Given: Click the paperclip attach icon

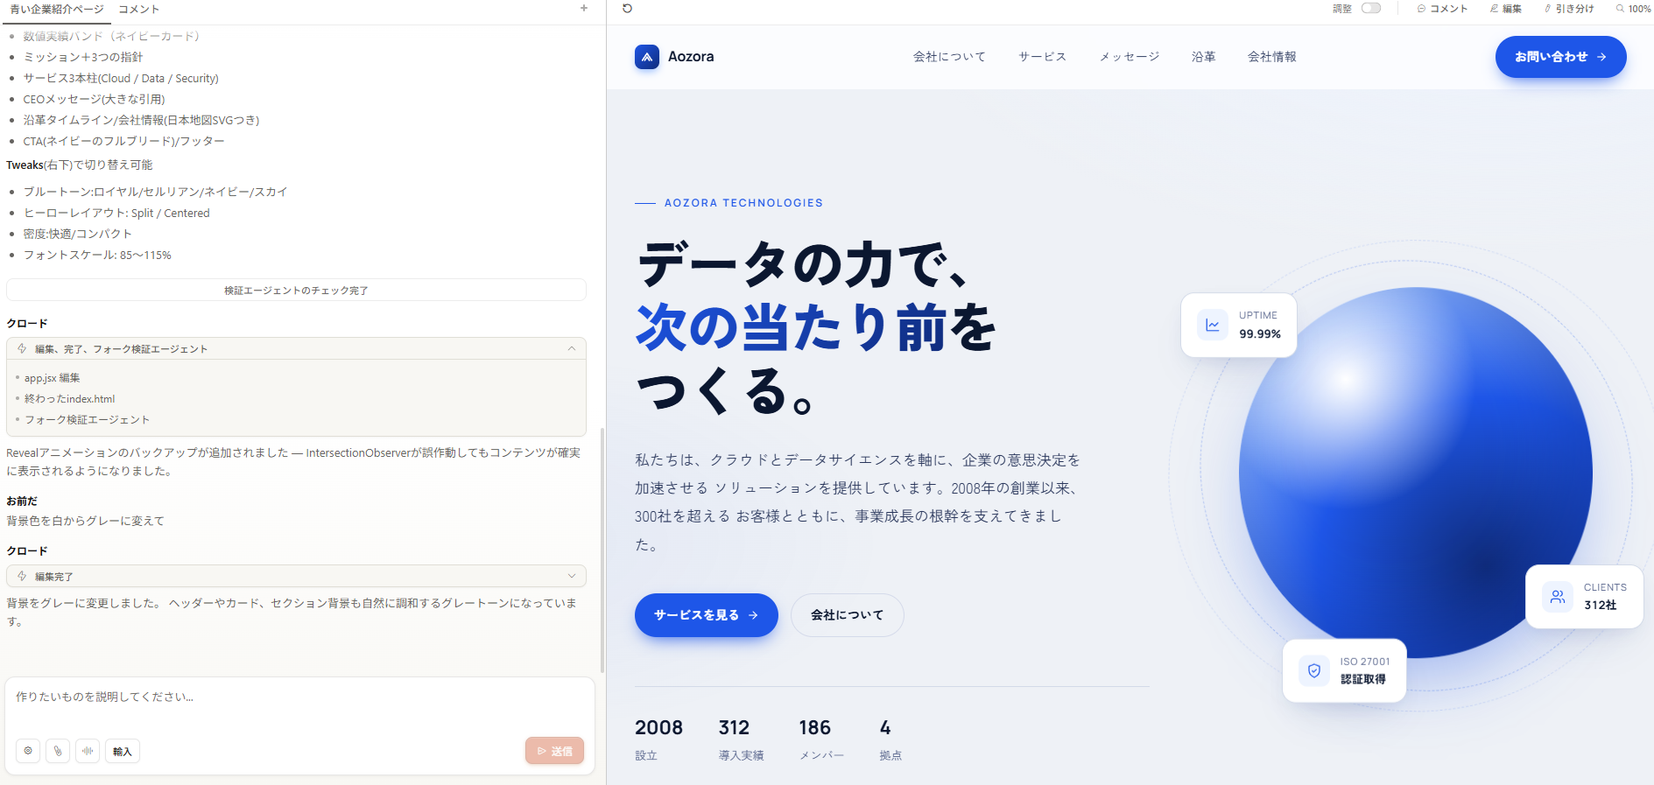Looking at the screenshot, I should pos(58,751).
